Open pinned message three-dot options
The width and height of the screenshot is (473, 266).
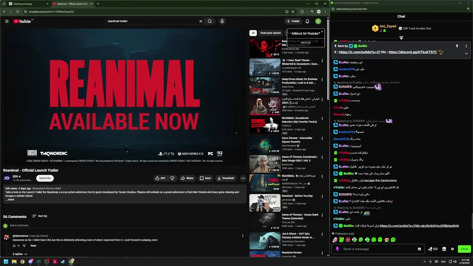(x=466, y=46)
